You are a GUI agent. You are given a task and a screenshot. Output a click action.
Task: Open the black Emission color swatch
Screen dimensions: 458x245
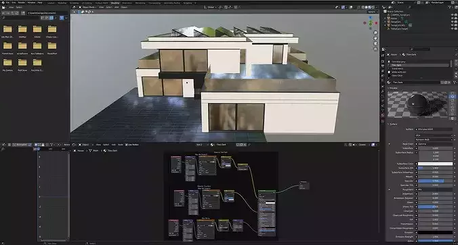tap(435, 232)
